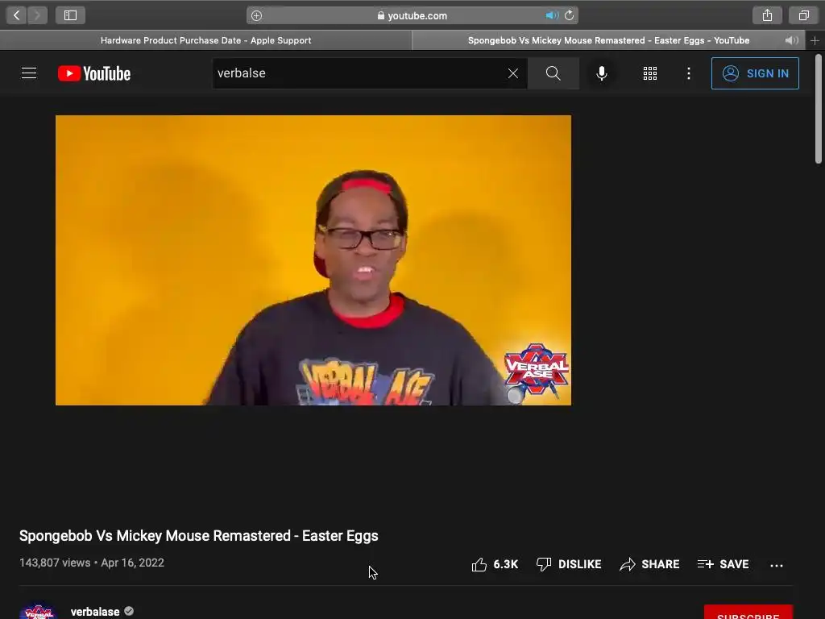Open the SHARE options
Screen dimensions: 825x619
pyautogui.click(x=649, y=564)
